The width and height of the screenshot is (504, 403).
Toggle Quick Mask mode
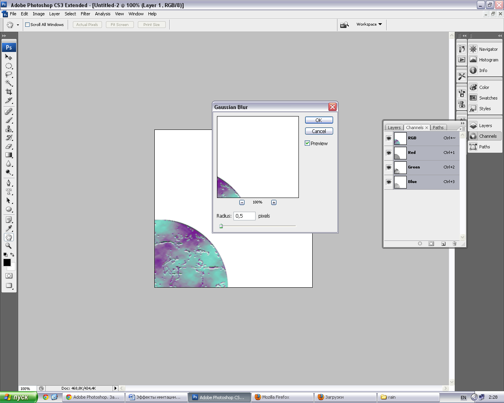pos(9,276)
